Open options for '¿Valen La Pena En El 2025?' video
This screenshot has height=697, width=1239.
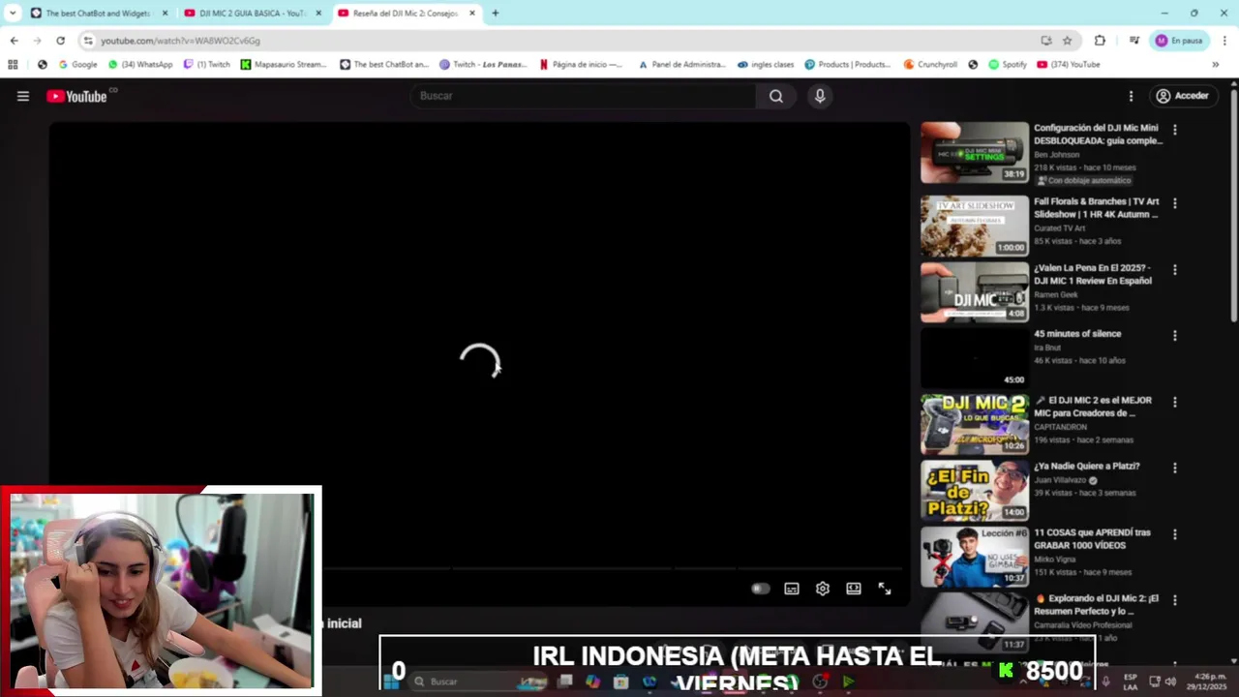(1175, 270)
